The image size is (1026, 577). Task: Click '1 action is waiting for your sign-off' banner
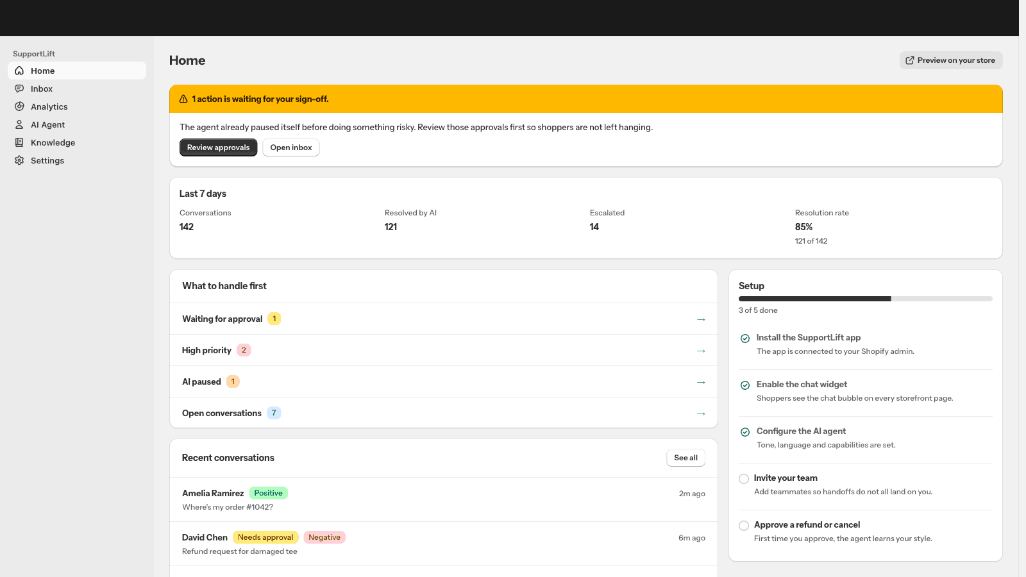(x=585, y=99)
